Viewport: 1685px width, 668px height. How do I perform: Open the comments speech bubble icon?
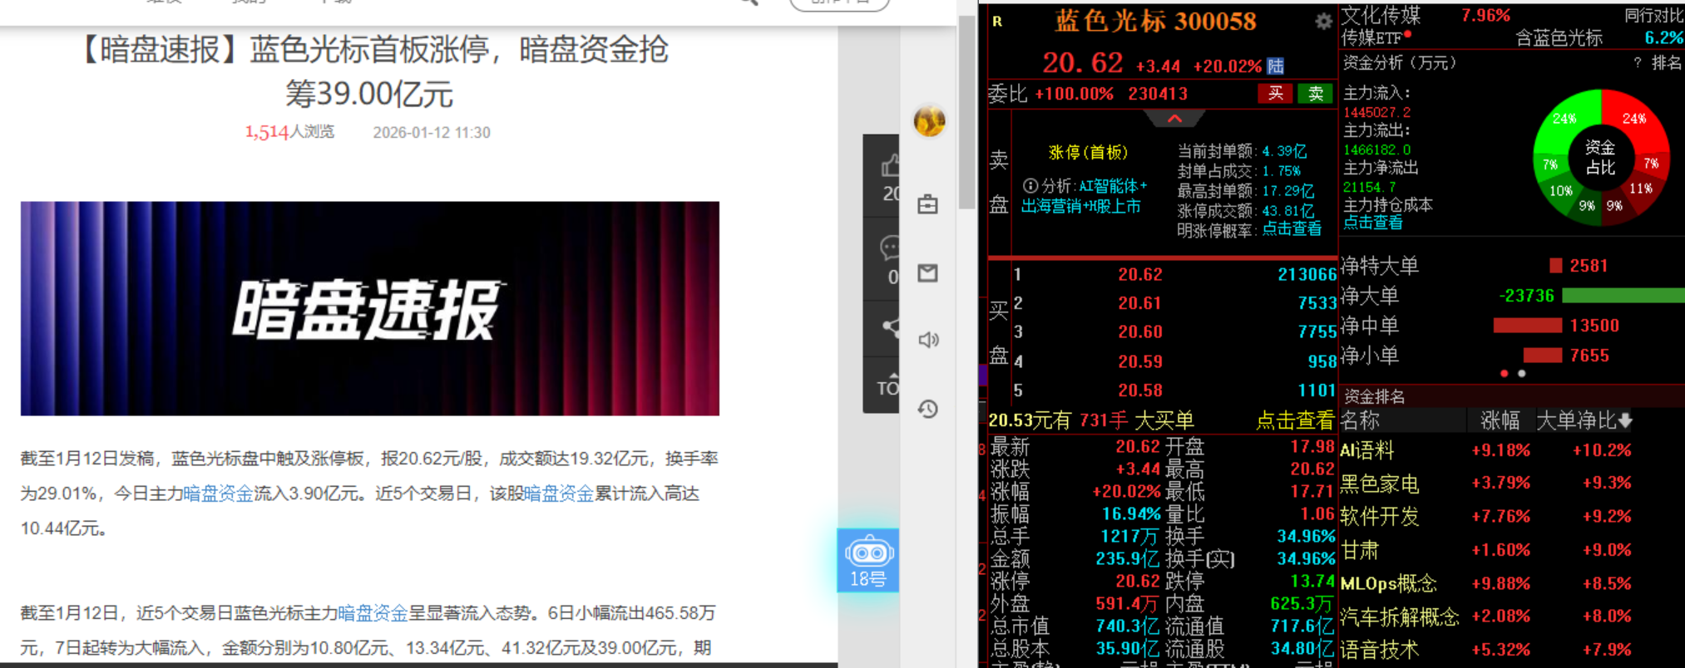(x=889, y=248)
